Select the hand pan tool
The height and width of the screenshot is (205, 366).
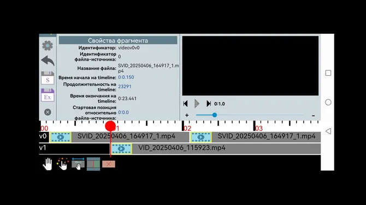(x=48, y=164)
